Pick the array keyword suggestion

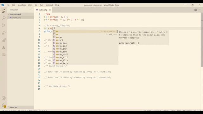point(85,37)
